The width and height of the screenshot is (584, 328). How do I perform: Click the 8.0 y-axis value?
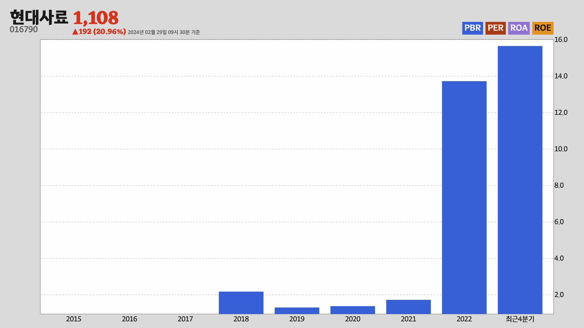click(x=559, y=185)
